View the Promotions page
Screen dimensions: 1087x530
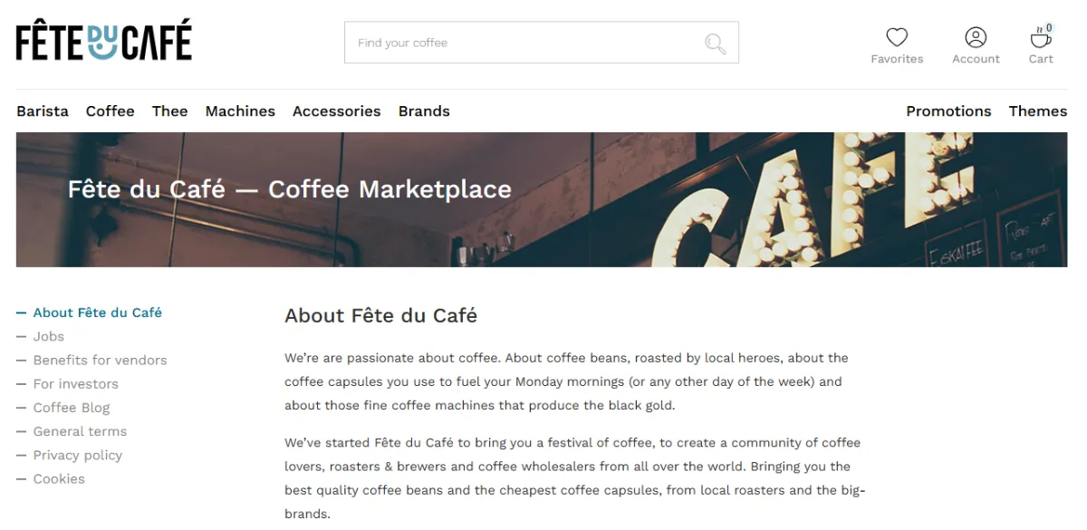coord(948,111)
